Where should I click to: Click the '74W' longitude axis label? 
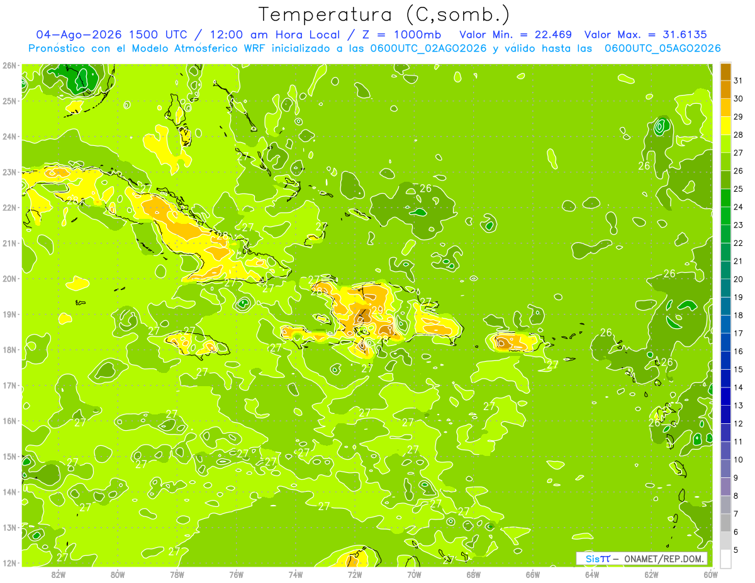(x=296, y=574)
